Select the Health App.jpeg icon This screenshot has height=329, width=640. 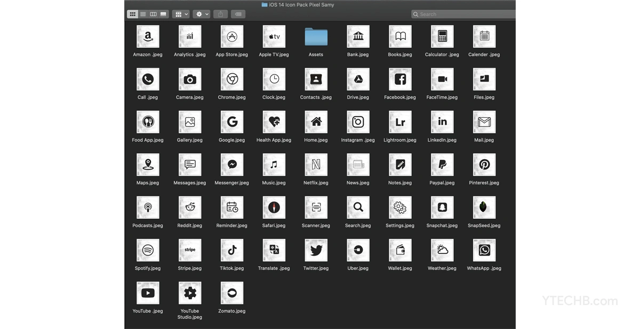[x=274, y=122]
